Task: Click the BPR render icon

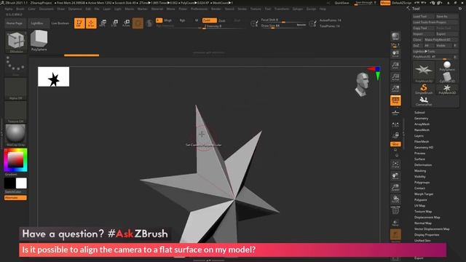Action: 395,36
